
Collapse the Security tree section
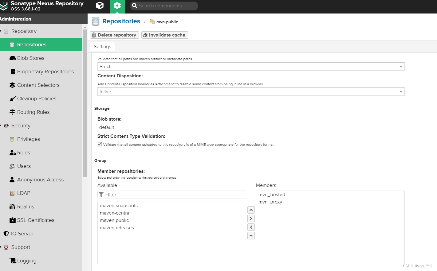pos(1,126)
